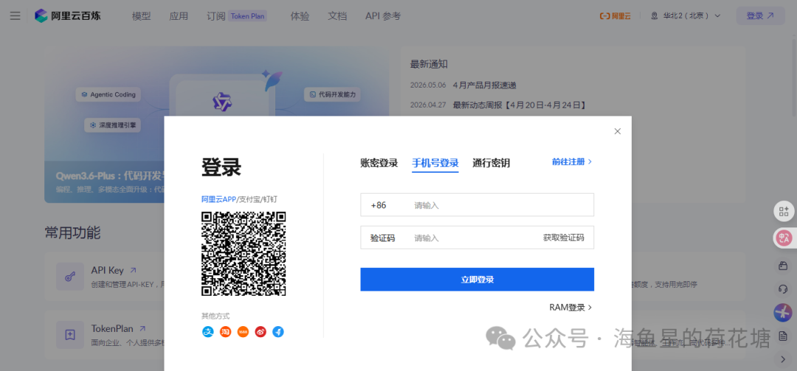Screen dimensions: 797x371
Task: Open the 应用 menu
Action: (179, 15)
